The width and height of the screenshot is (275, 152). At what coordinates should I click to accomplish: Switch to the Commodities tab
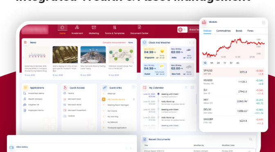click(223, 31)
